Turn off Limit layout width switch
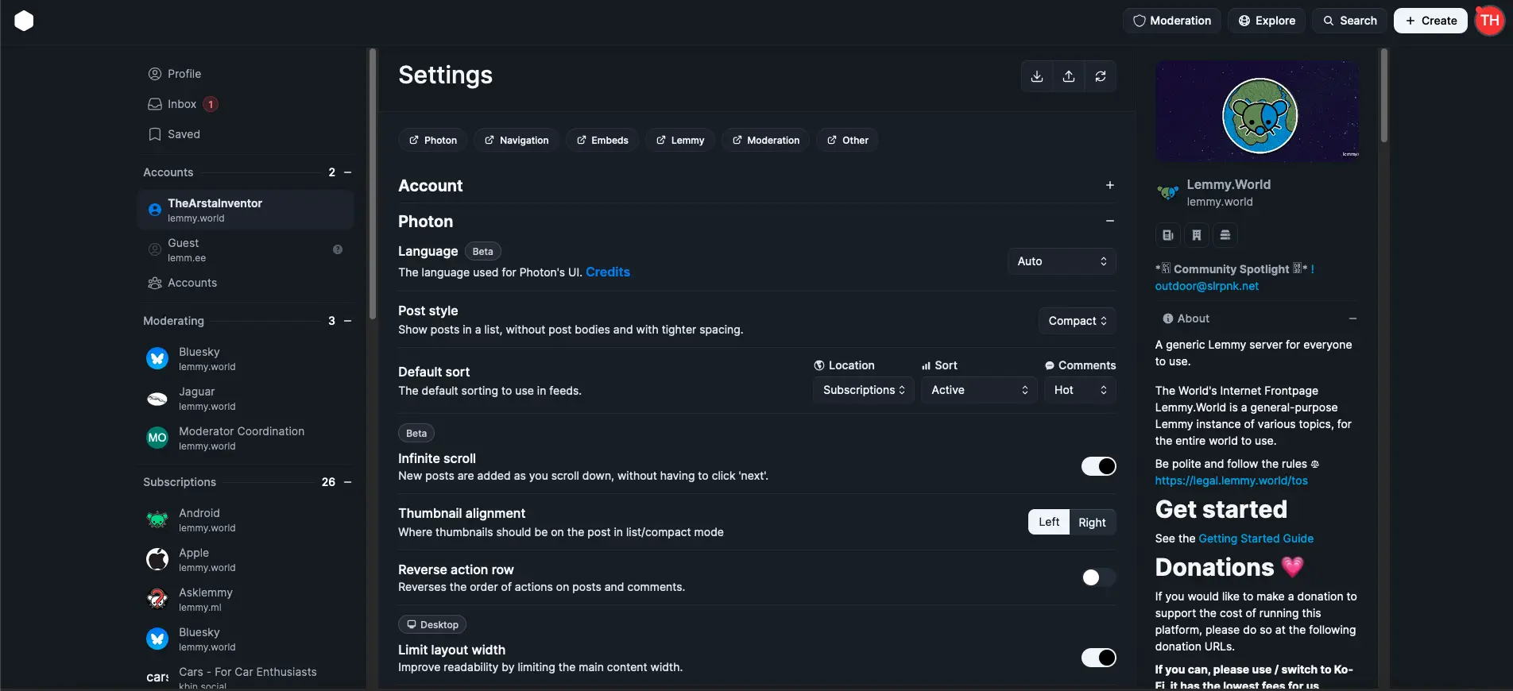Screen dimensions: 1513x691 pos(1098,658)
